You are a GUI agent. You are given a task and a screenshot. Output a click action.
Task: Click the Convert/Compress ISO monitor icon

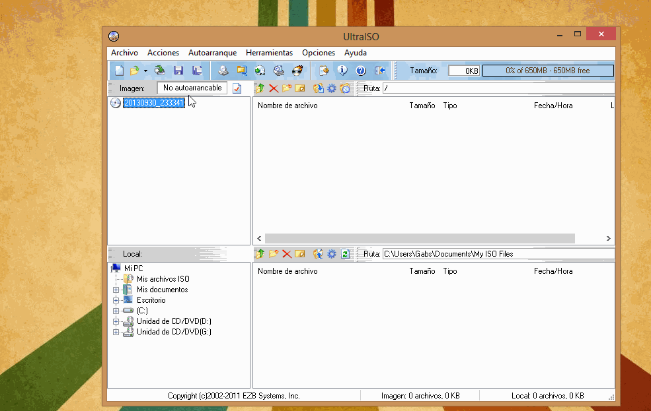coord(242,71)
